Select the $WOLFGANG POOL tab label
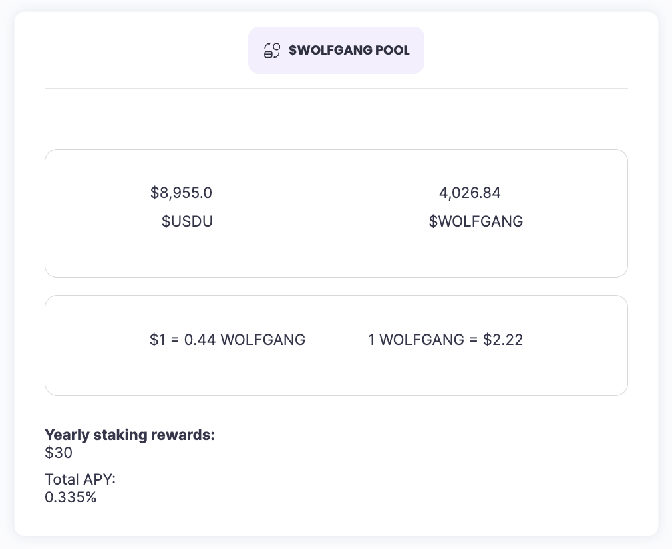672x549 pixels. click(349, 51)
